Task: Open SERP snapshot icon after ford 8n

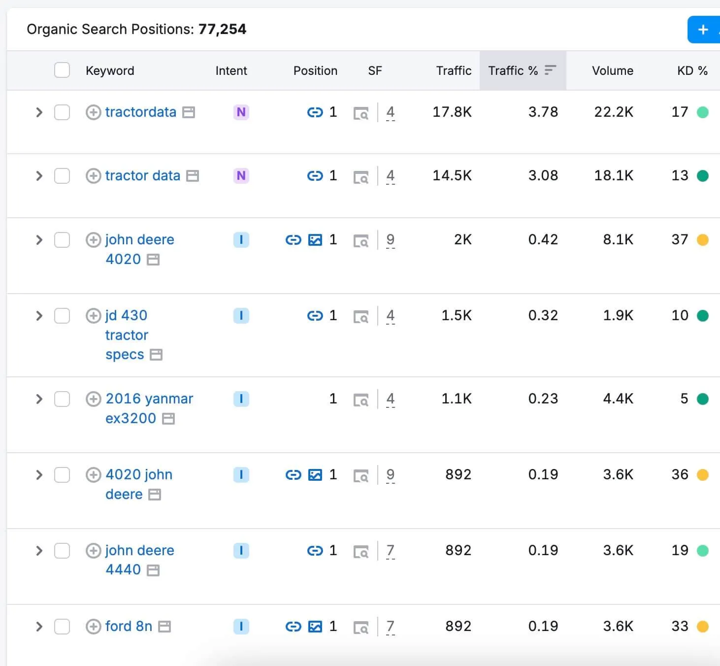Action: coord(164,627)
